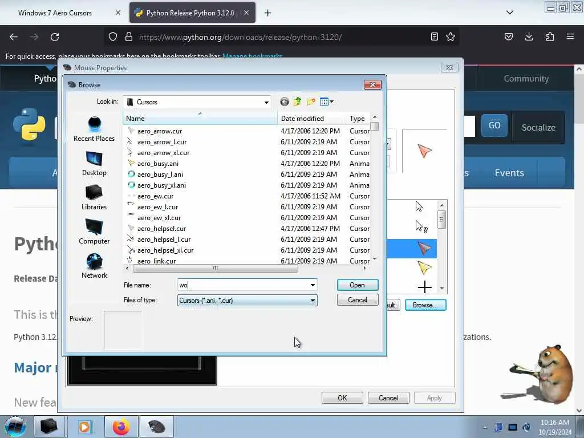
Task: Switch to Windows 7 Aero Cursors tab
Action: pyautogui.click(x=55, y=13)
